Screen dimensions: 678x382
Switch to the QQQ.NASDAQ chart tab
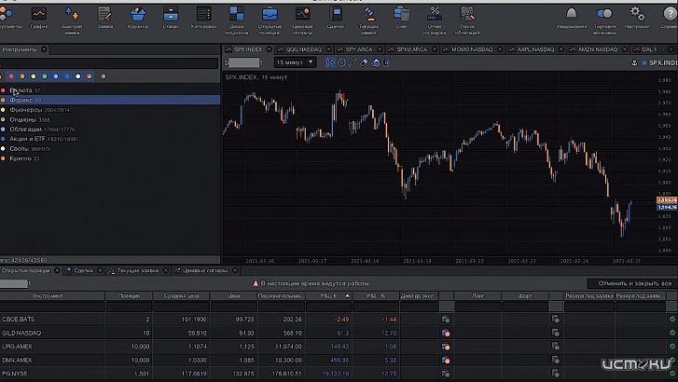coord(301,49)
